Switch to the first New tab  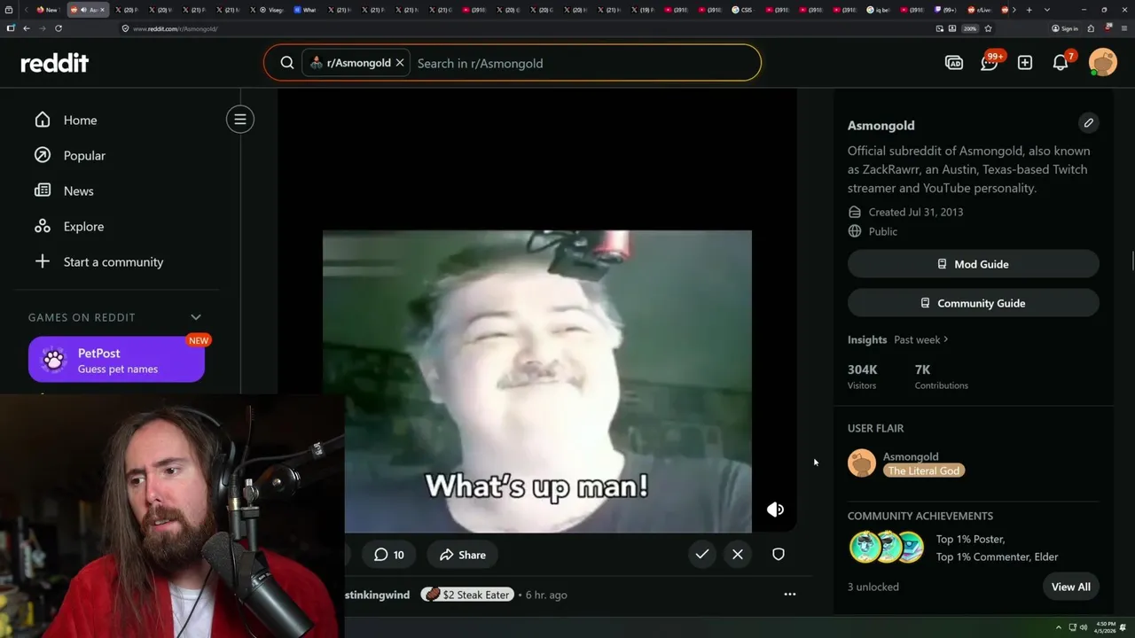coord(48,10)
